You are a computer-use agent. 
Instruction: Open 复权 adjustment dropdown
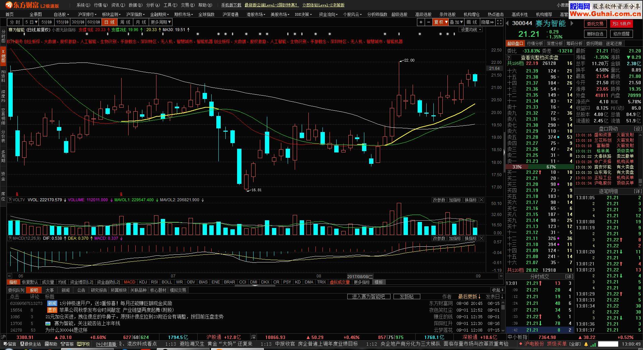coord(441,22)
